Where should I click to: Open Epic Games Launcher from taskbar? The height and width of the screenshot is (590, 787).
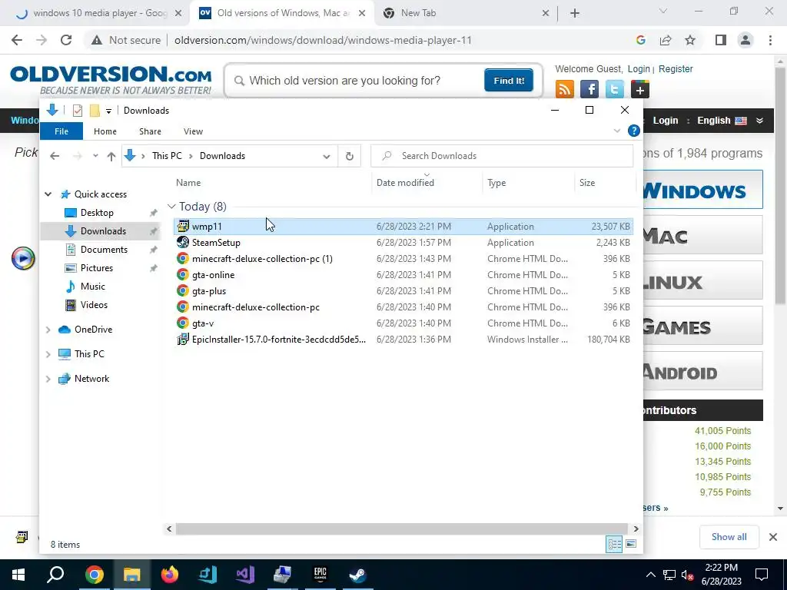tap(320, 575)
